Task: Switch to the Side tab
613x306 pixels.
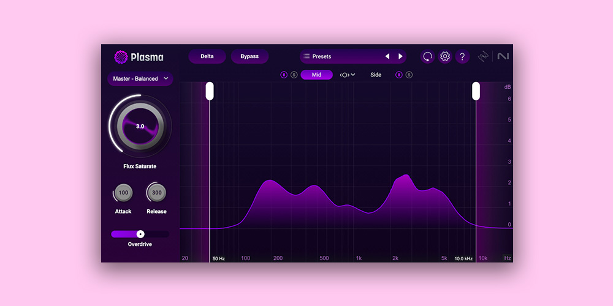Action: [376, 75]
